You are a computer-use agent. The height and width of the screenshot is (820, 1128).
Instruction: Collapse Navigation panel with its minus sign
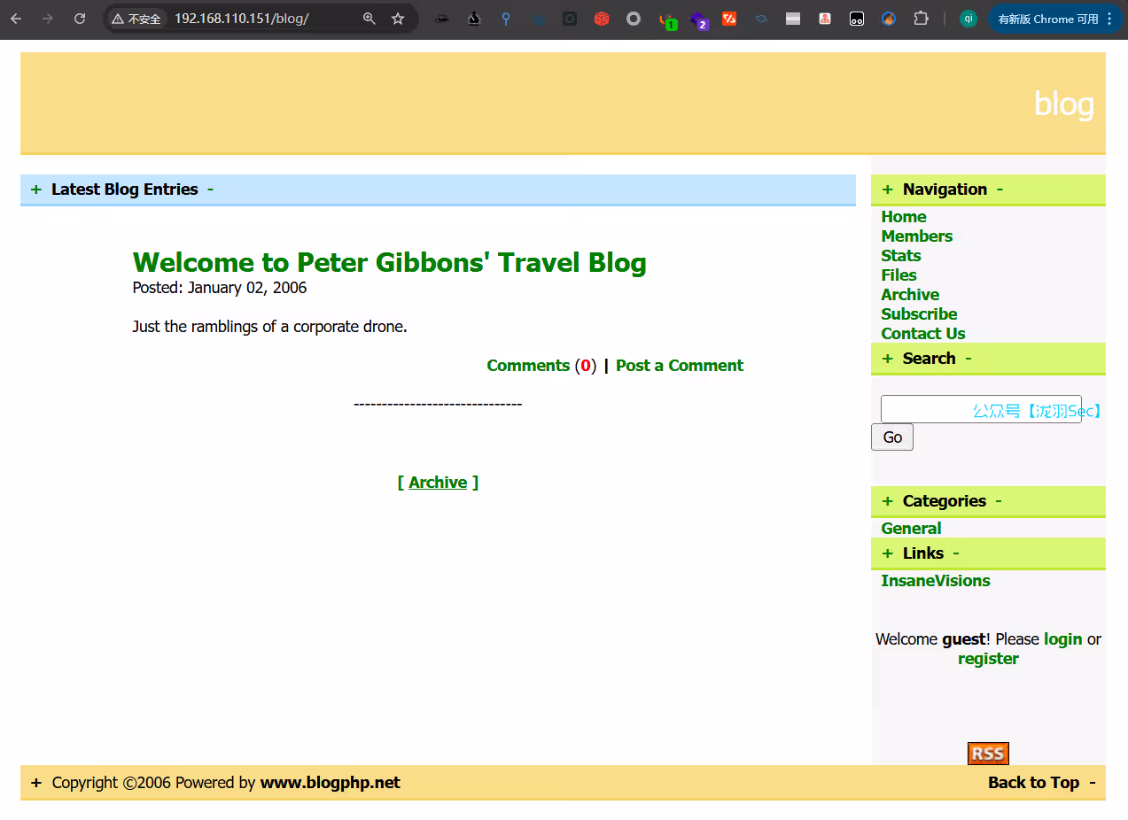[x=1000, y=189]
